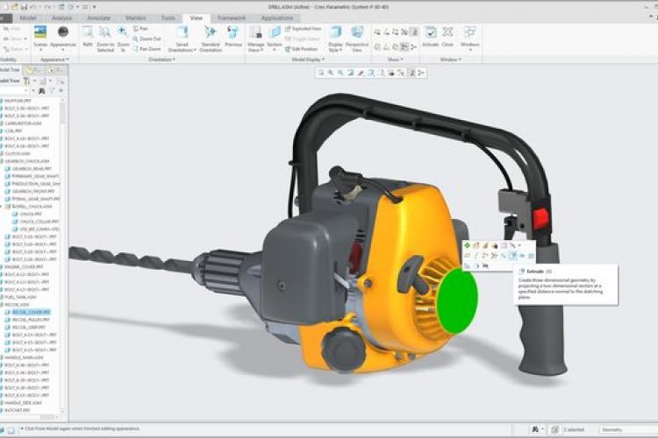Switch to the Analysis tab
658x438 pixels.
61,18
